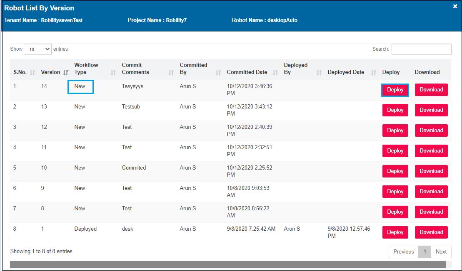Deploy version 10 with Commited comment
The image size is (462, 271).
395,171
